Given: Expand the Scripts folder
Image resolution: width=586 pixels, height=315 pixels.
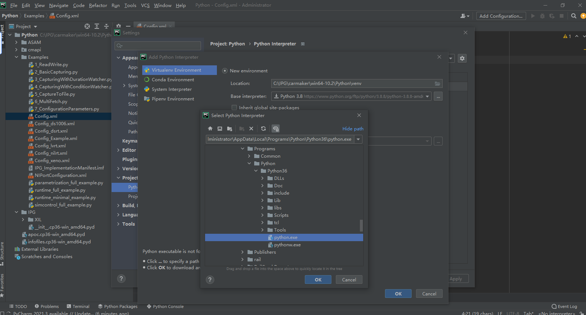Looking at the screenshot, I should (x=262, y=215).
